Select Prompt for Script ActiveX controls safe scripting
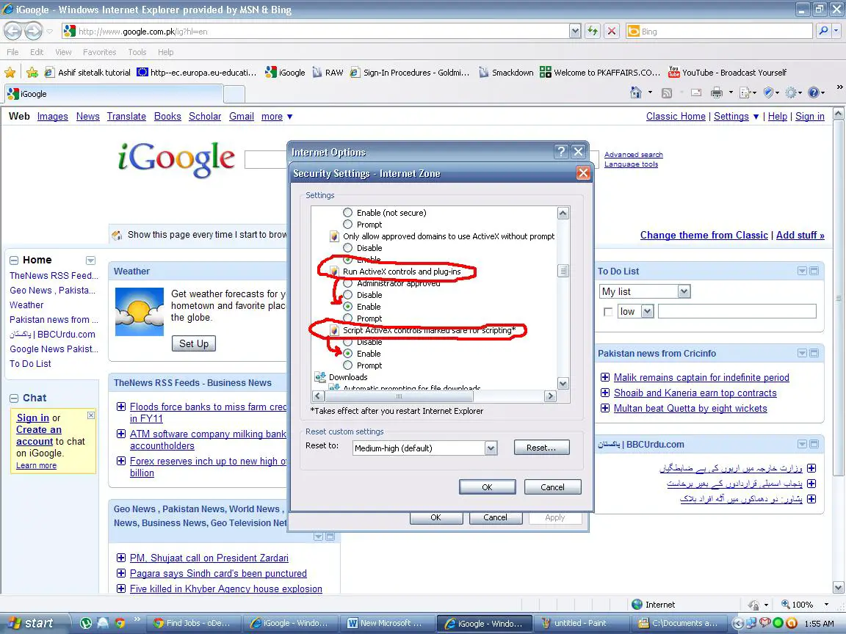Image resolution: width=846 pixels, height=634 pixels. click(x=347, y=365)
